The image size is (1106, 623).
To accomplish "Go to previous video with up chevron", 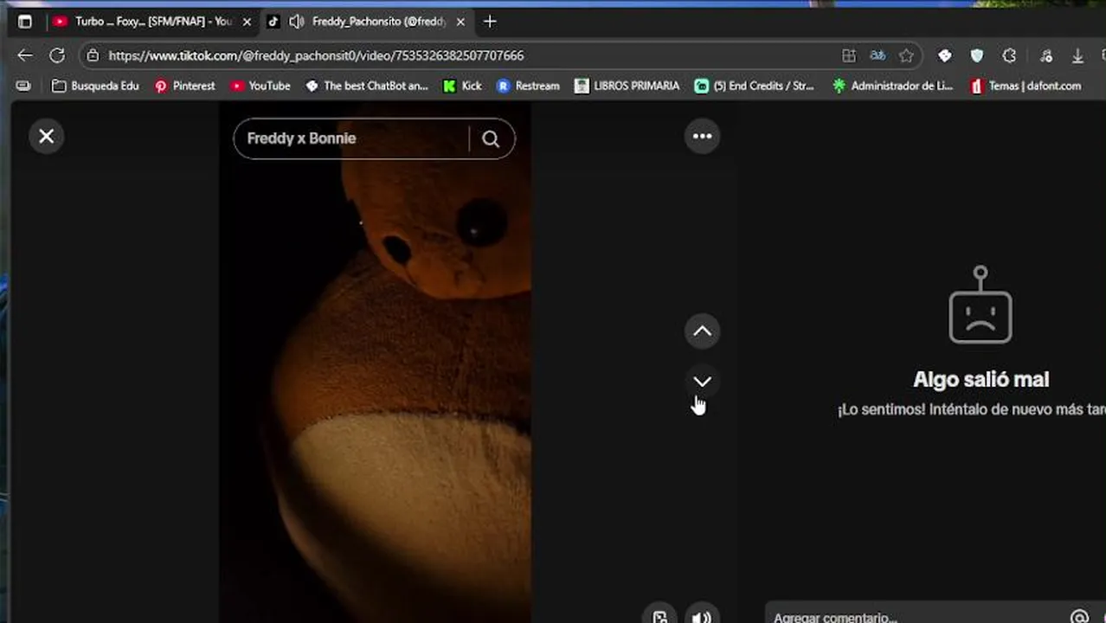I will 702,331.
